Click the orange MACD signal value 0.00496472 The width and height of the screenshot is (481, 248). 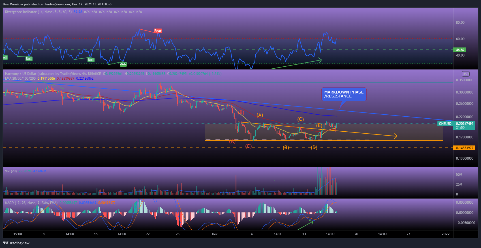[107, 203]
